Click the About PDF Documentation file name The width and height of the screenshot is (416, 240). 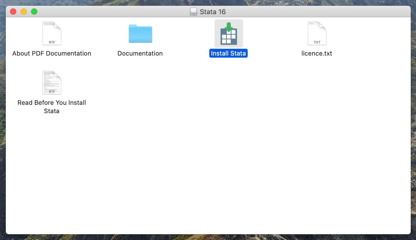tap(52, 53)
